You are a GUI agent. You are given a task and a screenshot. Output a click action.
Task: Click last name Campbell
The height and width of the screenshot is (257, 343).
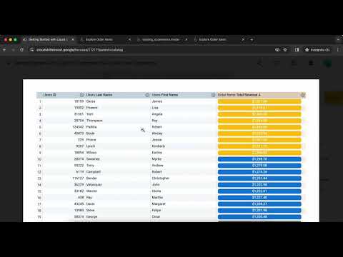tap(94, 172)
